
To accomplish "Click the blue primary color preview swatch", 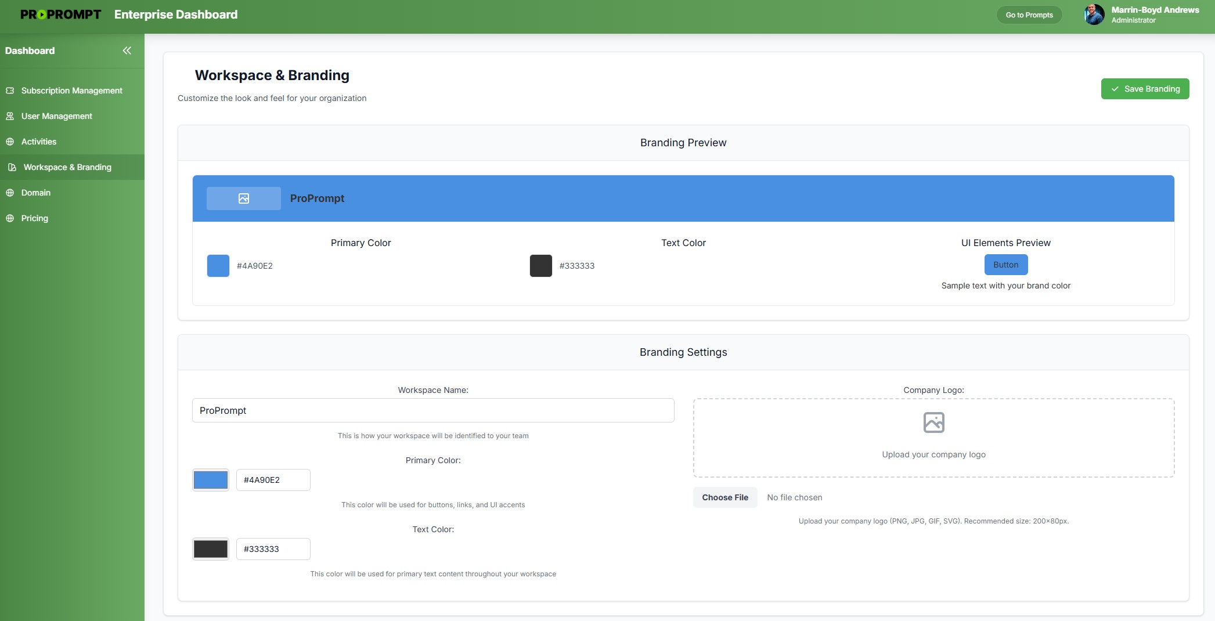I will pos(218,266).
